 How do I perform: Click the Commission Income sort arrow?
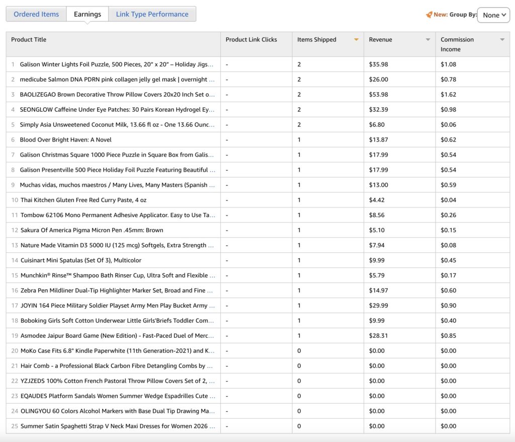point(502,40)
